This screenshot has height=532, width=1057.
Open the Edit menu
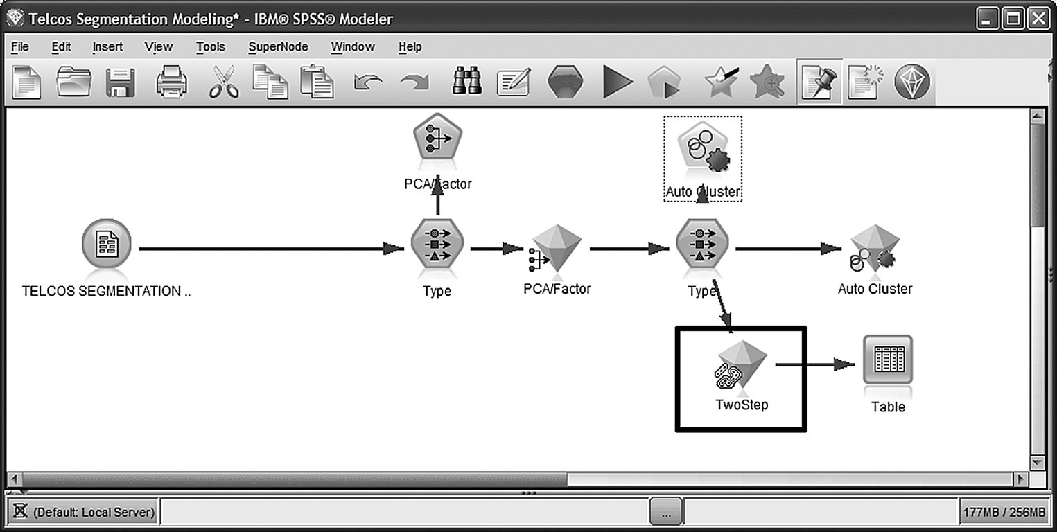61,46
